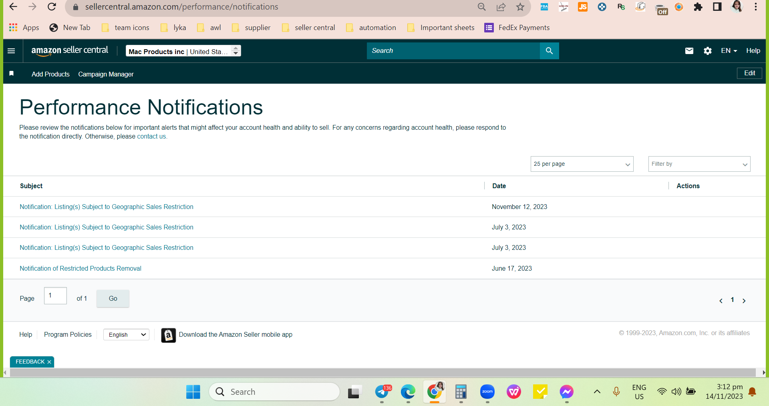The height and width of the screenshot is (406, 769).
Task: Click the share icon in the address bar
Action: (x=501, y=7)
